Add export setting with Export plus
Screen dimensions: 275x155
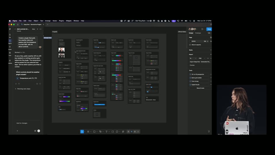(211, 55)
